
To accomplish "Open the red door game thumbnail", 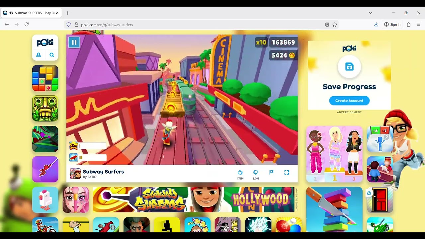I will pos(380,200).
